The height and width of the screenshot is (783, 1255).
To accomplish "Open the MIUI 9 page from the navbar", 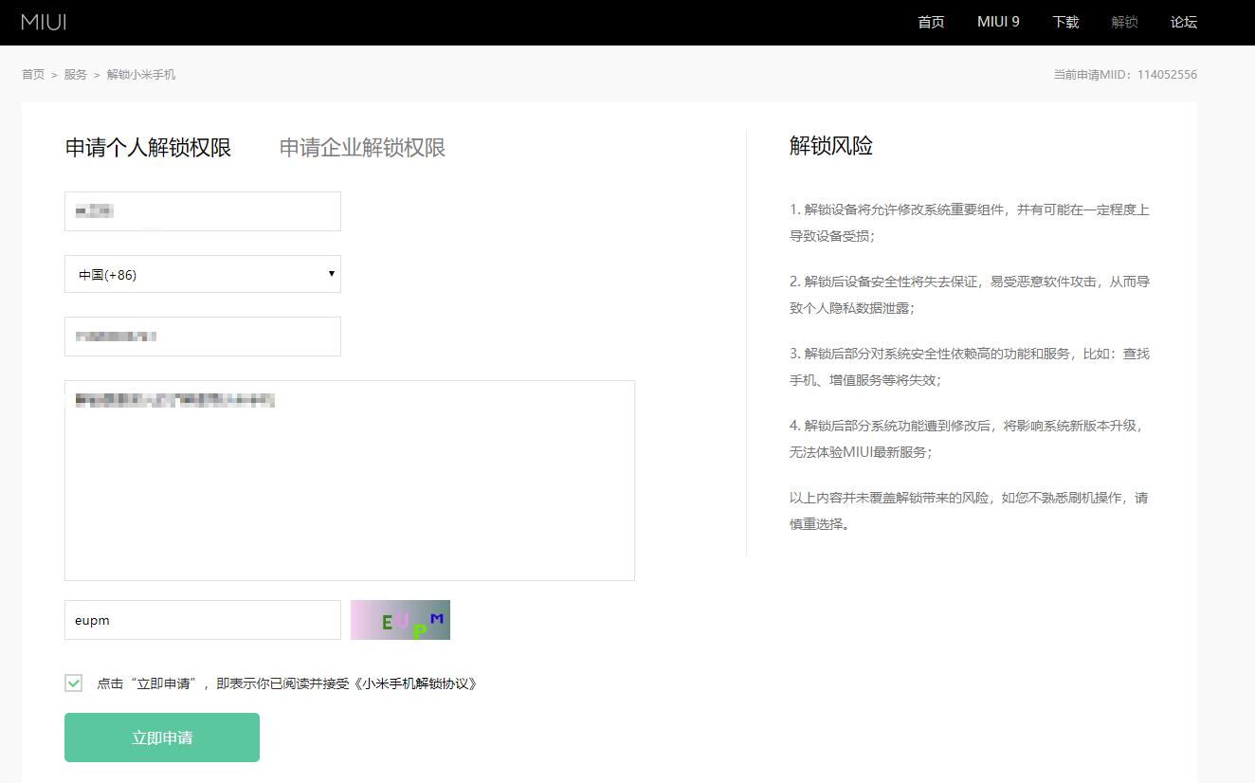I will (x=998, y=22).
